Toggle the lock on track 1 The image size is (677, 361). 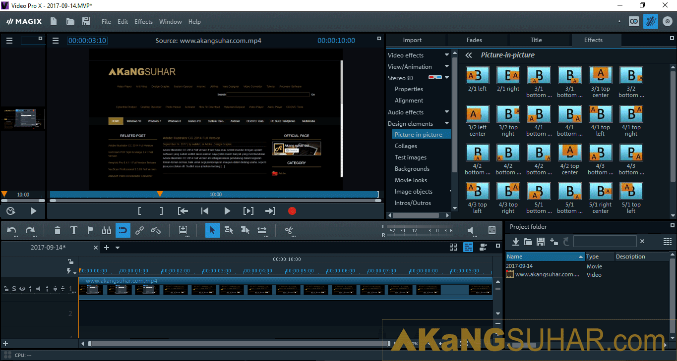[x=6, y=289]
